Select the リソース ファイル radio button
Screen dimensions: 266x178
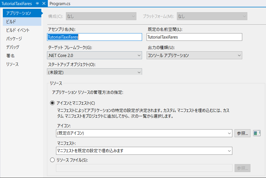click(x=52, y=160)
